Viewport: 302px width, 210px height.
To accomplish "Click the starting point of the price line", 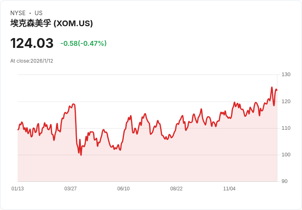I will pos(18,129).
